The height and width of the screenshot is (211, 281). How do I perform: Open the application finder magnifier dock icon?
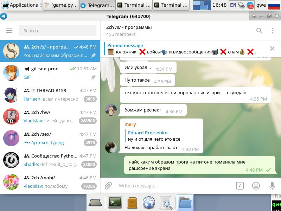click(x=166, y=203)
